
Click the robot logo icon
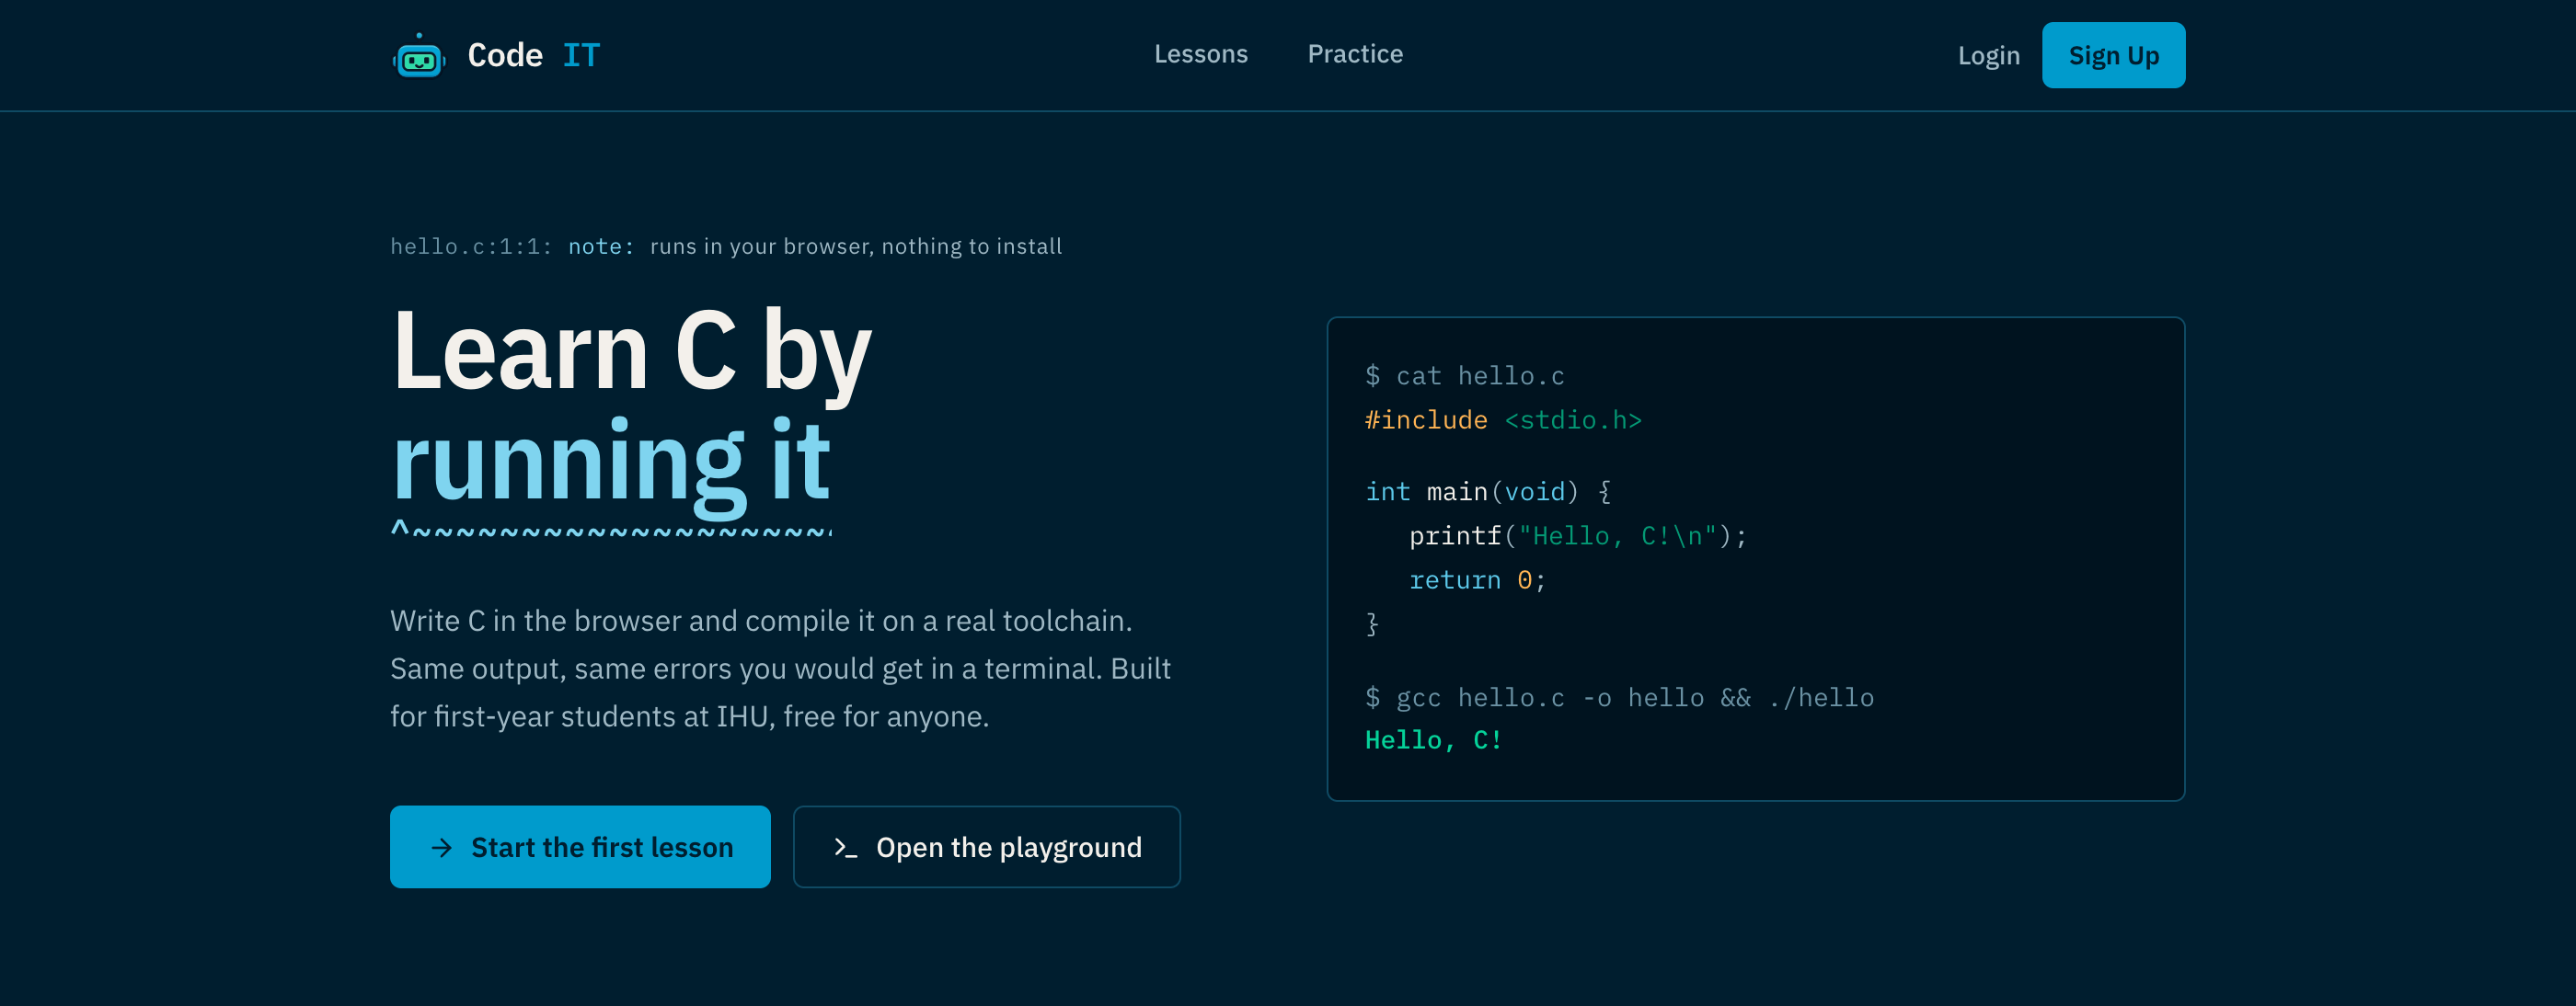click(419, 55)
